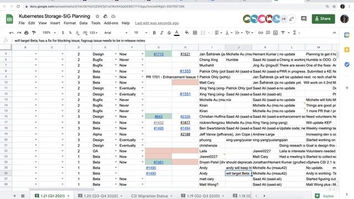354x199 pixels.
Task: Decrease decimal places
Action: (x=77, y=33)
